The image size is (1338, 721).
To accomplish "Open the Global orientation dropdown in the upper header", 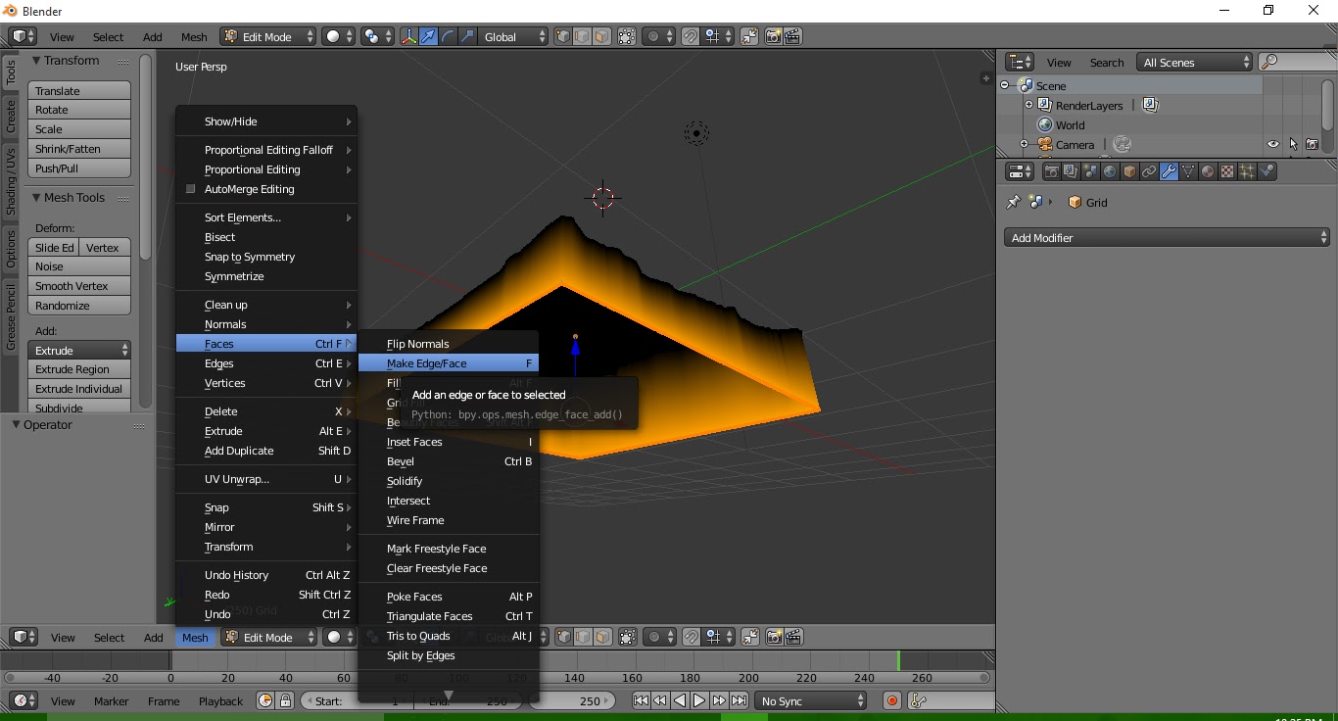I will pos(514,36).
